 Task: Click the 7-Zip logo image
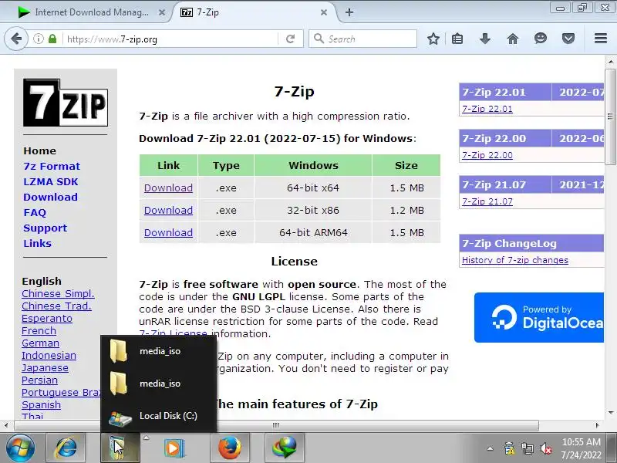click(x=66, y=103)
